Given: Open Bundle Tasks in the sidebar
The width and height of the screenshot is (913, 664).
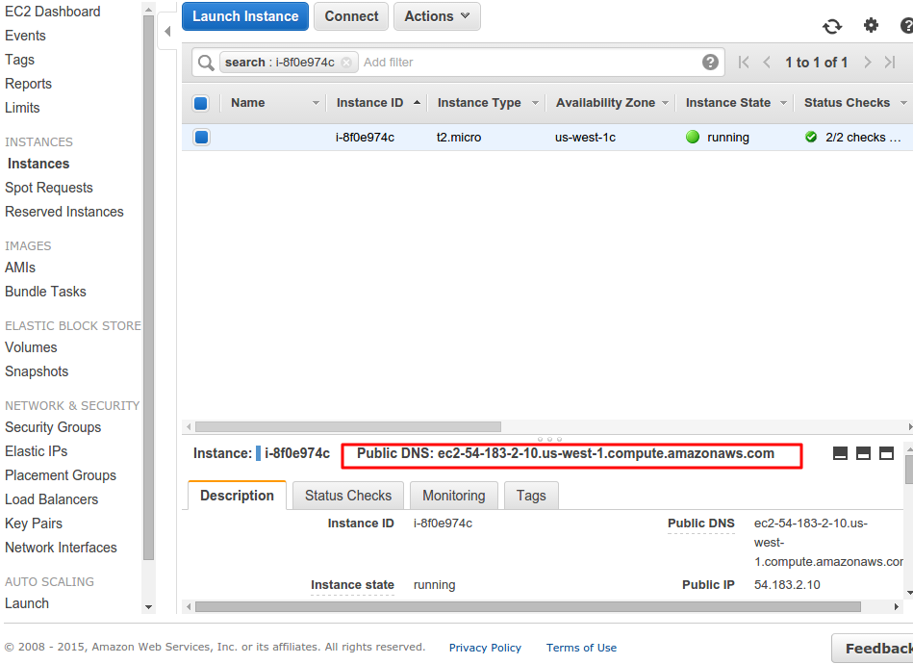Looking at the screenshot, I should (45, 292).
